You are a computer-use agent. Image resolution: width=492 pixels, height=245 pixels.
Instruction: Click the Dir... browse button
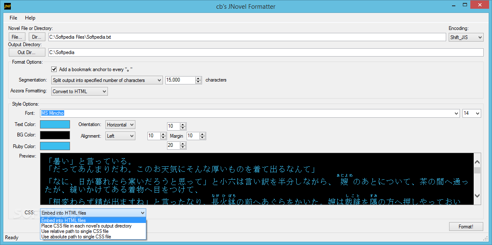tap(37, 37)
